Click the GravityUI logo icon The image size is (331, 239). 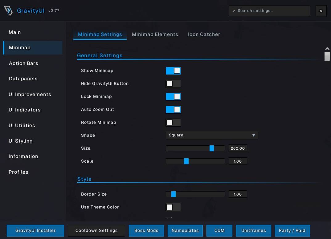click(8, 10)
